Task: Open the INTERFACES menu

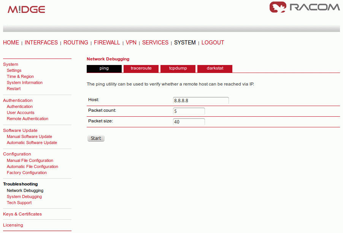Action: click(x=41, y=43)
